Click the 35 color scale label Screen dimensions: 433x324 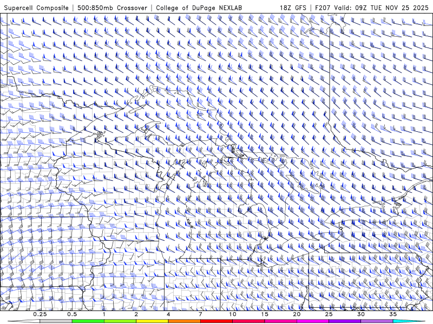tap(393, 314)
